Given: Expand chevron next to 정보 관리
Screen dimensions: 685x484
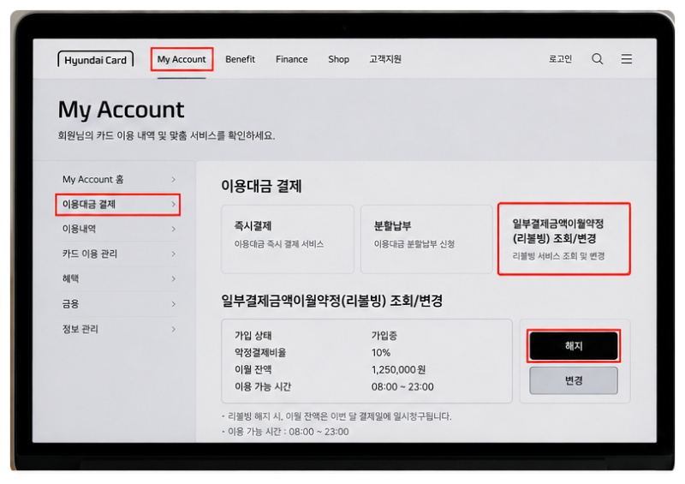Looking at the screenshot, I should click(x=174, y=329).
